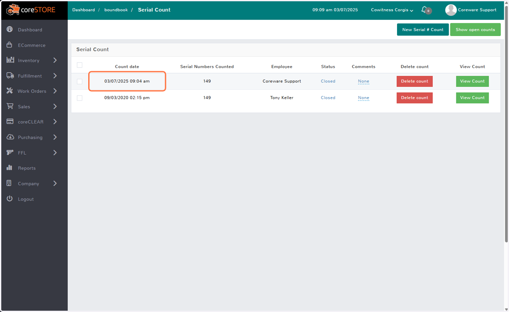Click the Reports bar chart icon
This screenshot has height=312, width=509.
point(10,168)
